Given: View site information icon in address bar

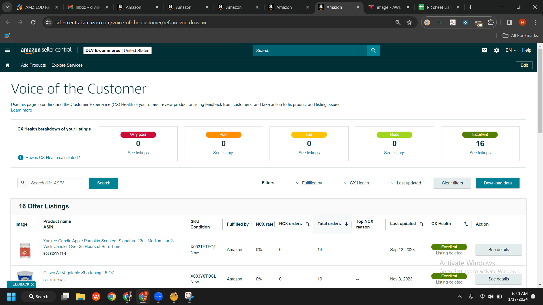Looking at the screenshot, I should 49,22.
